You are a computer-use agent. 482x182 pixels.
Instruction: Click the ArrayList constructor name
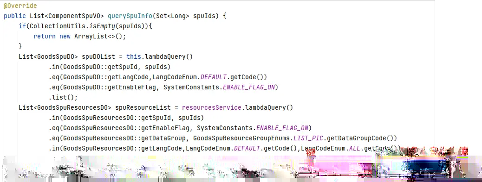pyautogui.click(x=91, y=36)
